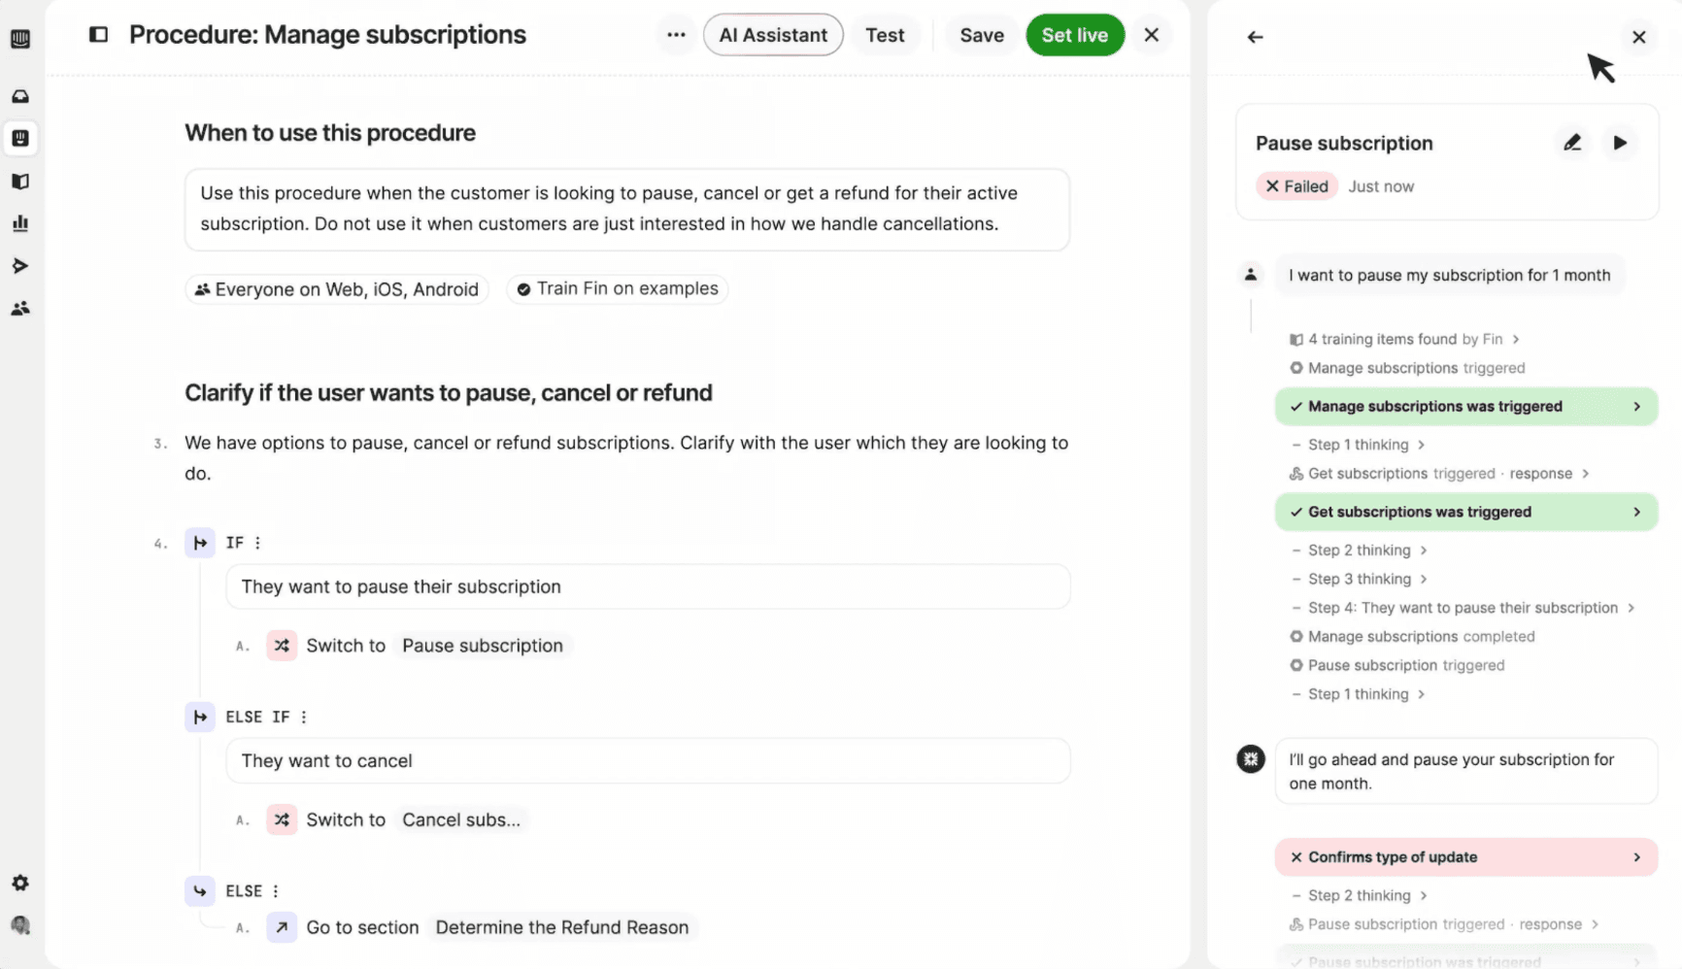Run the Pause subscription test
Viewport: 1682px width, 969px height.
click(x=1619, y=143)
